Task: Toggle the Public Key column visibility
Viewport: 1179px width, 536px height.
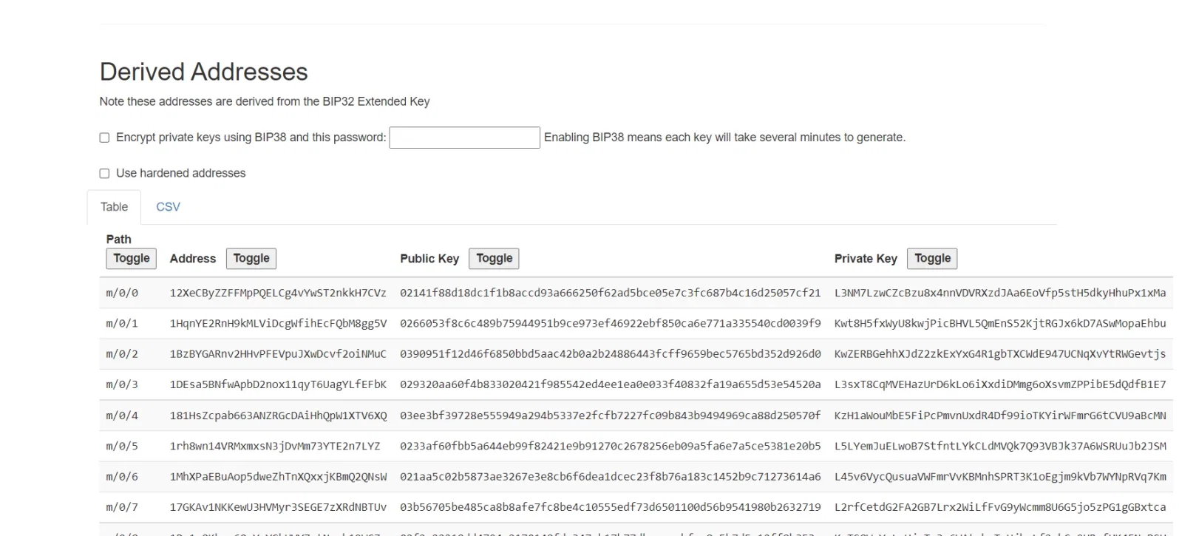Action: [x=494, y=258]
